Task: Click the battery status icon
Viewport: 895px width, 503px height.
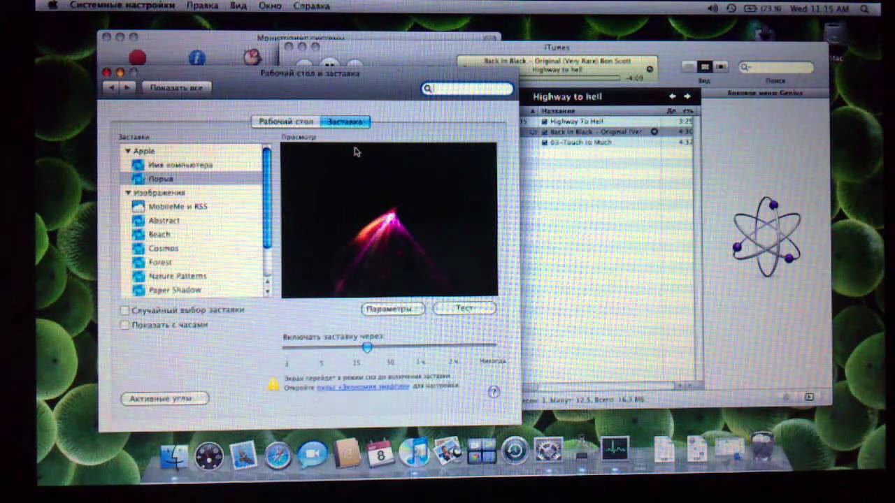Action: pos(750,8)
